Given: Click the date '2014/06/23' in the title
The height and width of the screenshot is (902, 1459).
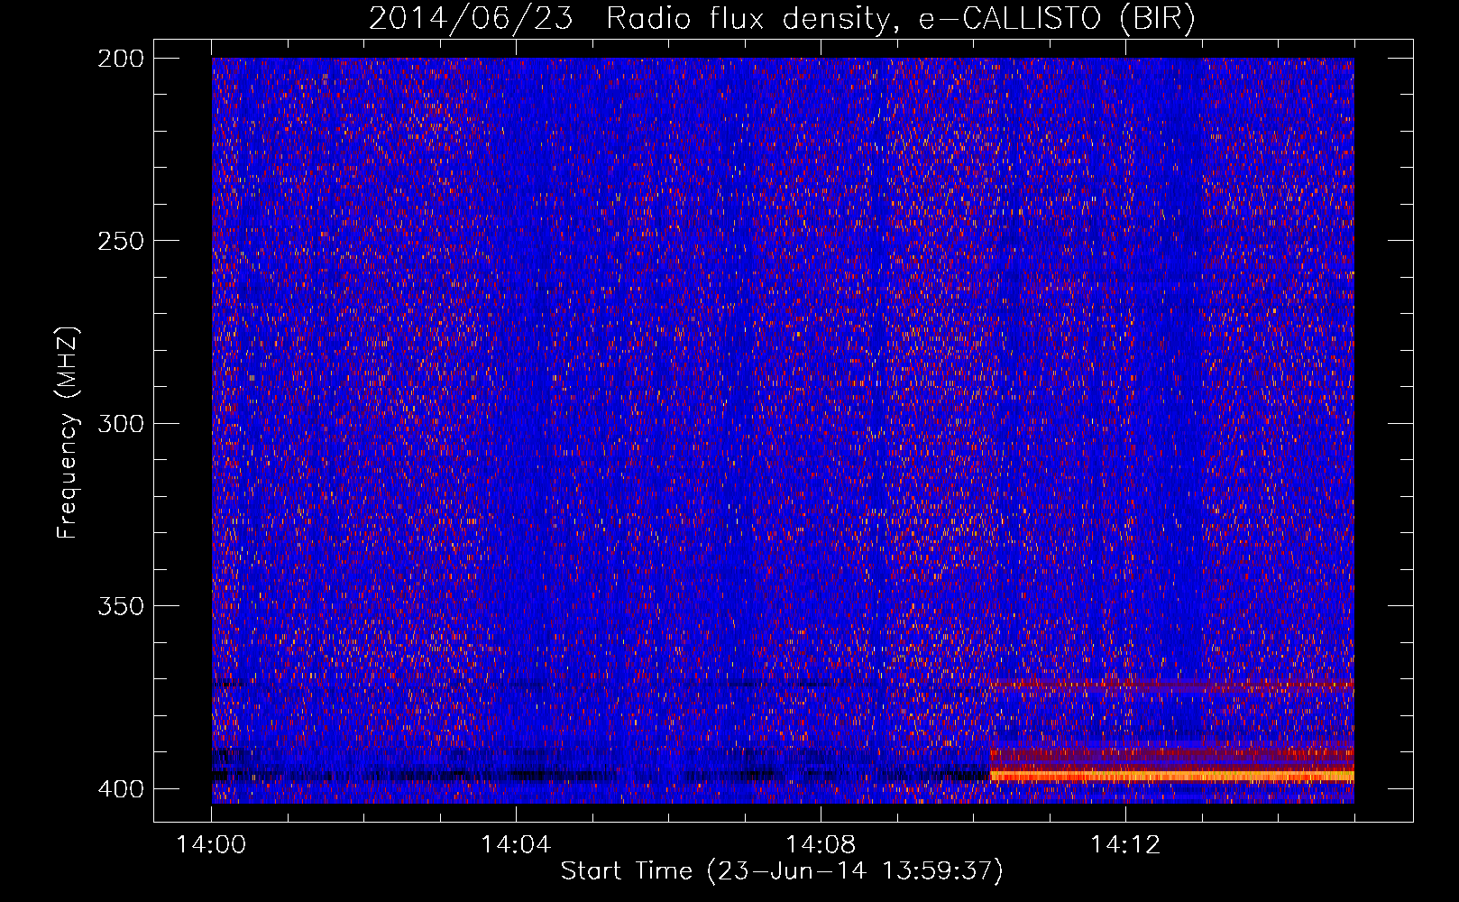Looking at the screenshot, I should 471,18.
